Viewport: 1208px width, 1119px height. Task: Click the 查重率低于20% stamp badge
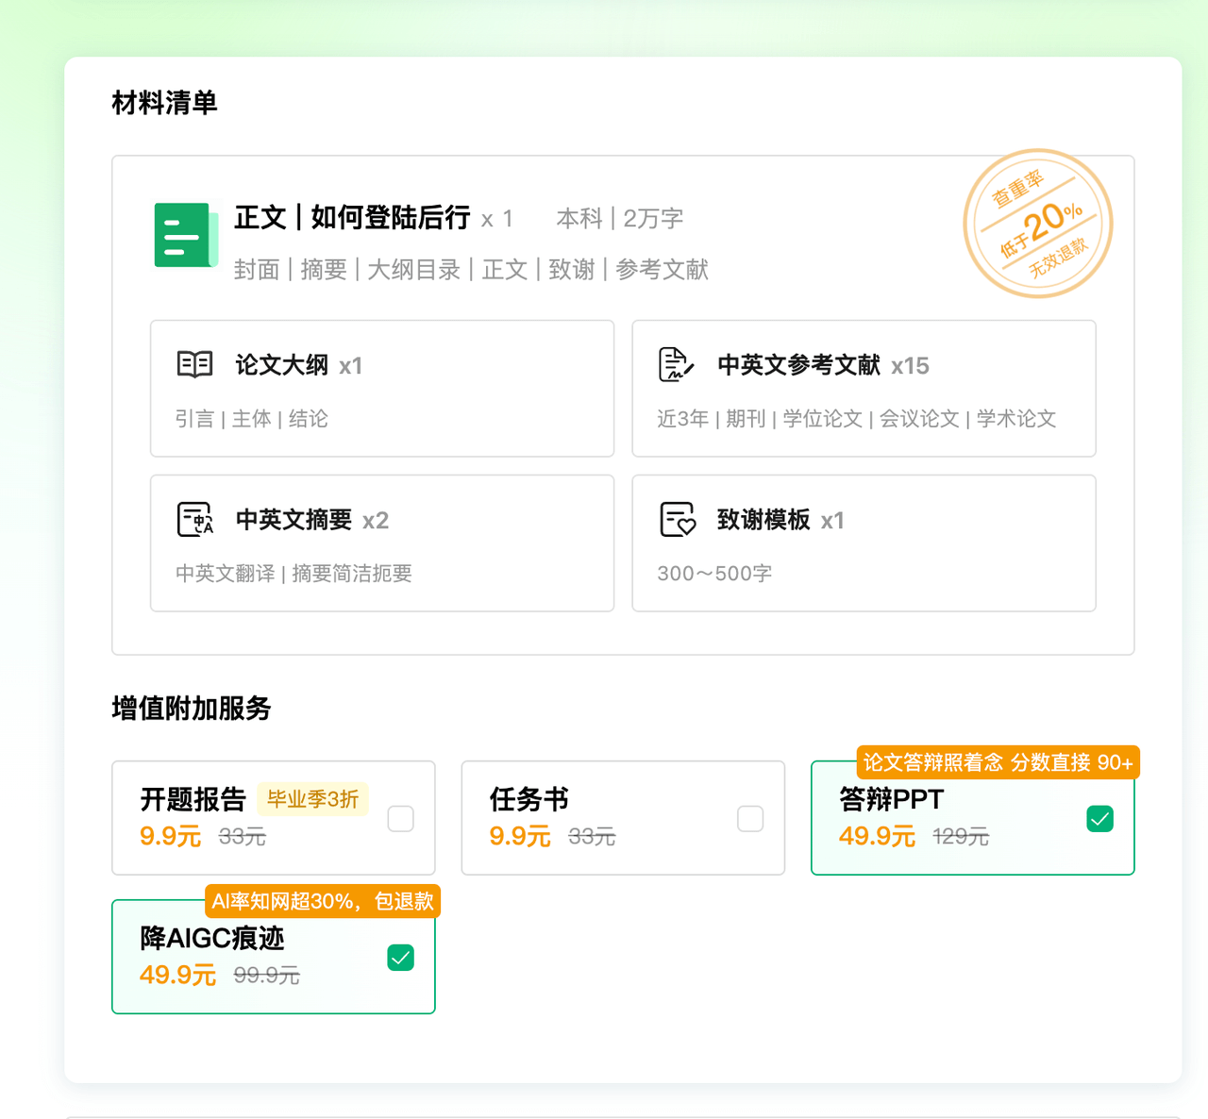point(1037,224)
